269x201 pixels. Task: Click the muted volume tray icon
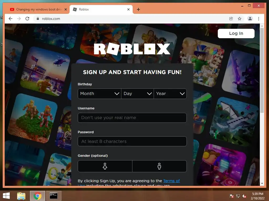tap(244, 196)
